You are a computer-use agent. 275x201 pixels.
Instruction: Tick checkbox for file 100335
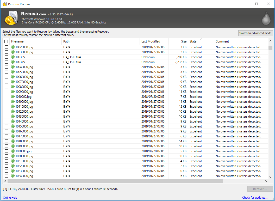click(6, 57)
